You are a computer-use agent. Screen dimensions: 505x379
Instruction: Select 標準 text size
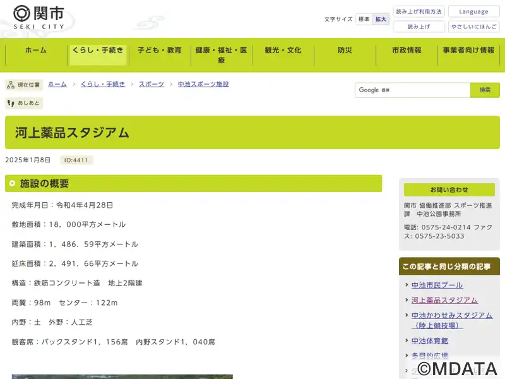[x=364, y=19]
